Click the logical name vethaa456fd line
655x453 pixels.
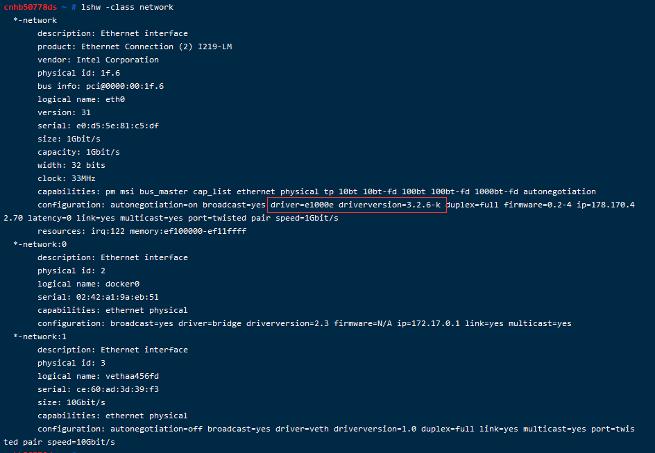(x=98, y=376)
